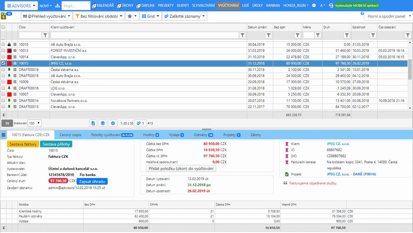Open hamburger menu of the lower detail panel
Image resolution: width=413 pixels, height=233 pixels.
pyautogui.click(x=3, y=135)
